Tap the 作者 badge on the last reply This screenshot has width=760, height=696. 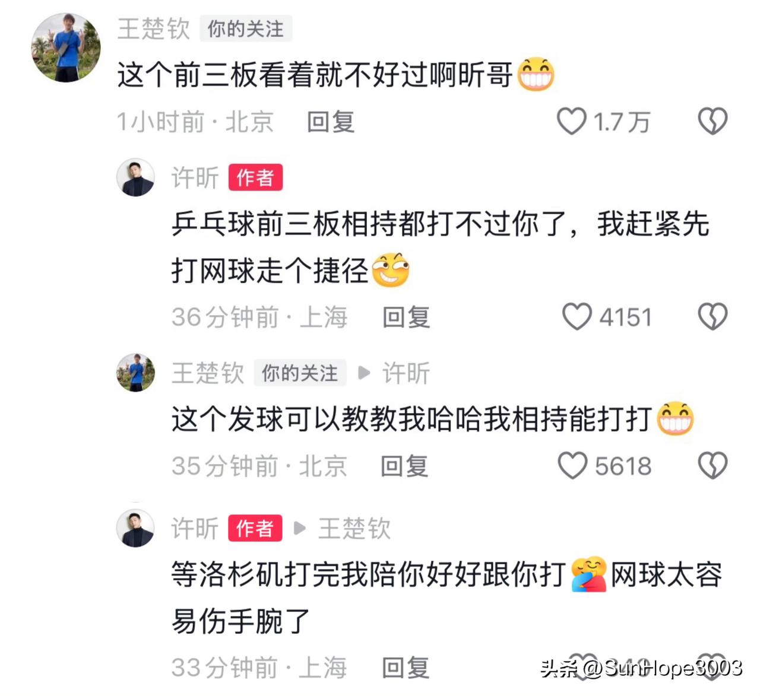(x=255, y=528)
